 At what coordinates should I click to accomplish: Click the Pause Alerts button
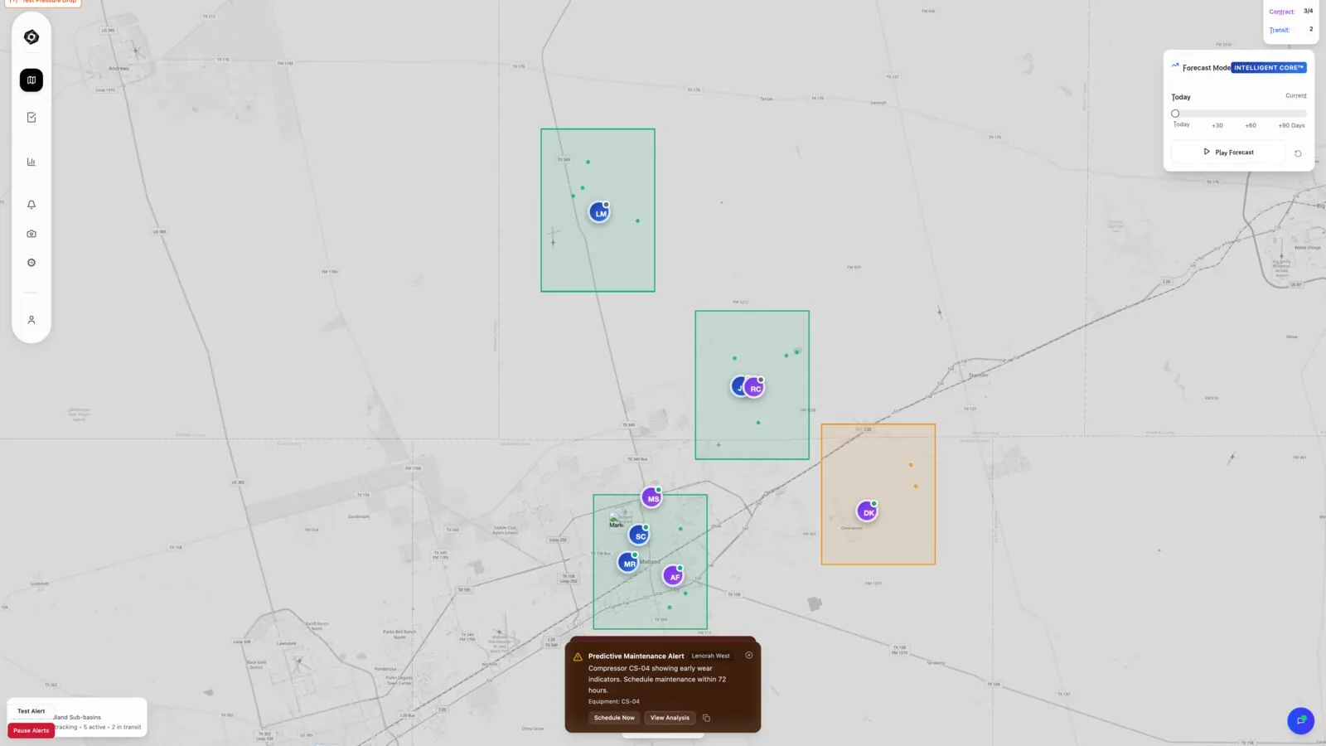click(x=31, y=730)
